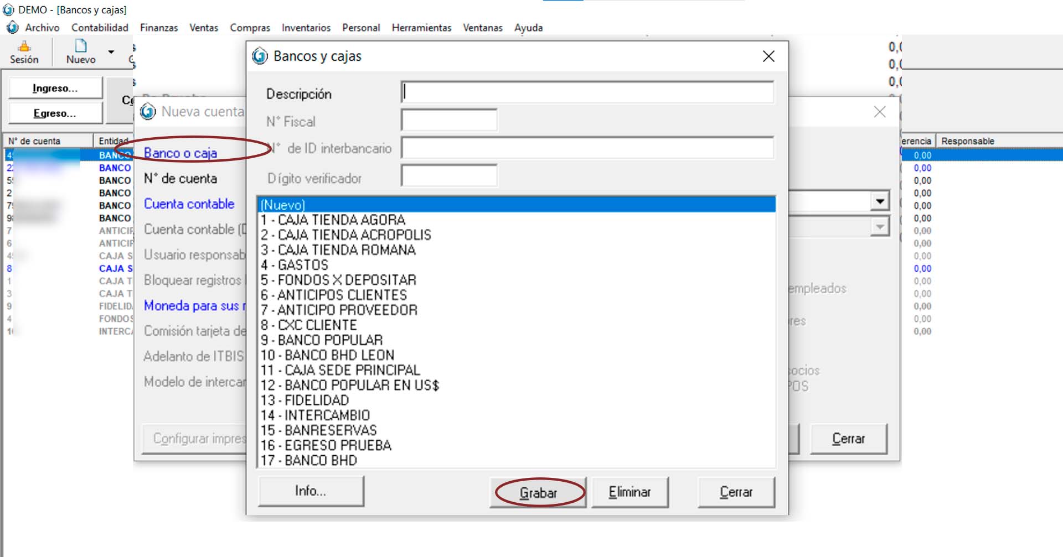Image resolution: width=1063 pixels, height=557 pixels.
Task: Open the arrow dropdown beside Nuevo
Action: [x=111, y=52]
